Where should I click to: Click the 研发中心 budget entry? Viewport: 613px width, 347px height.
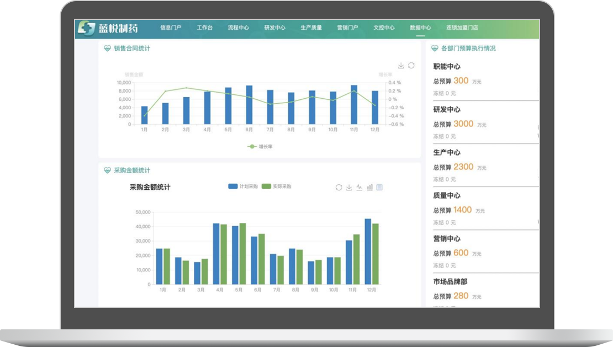tap(447, 110)
